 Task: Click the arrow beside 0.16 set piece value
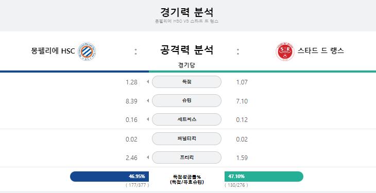coord(148,119)
